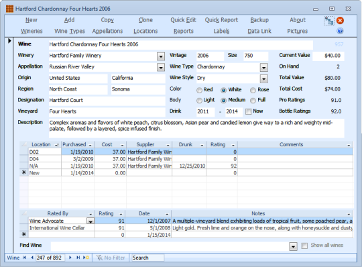Viewport: 362px width, 267px height.
Task: Open Purchased column filter arrow
Action: point(90,145)
